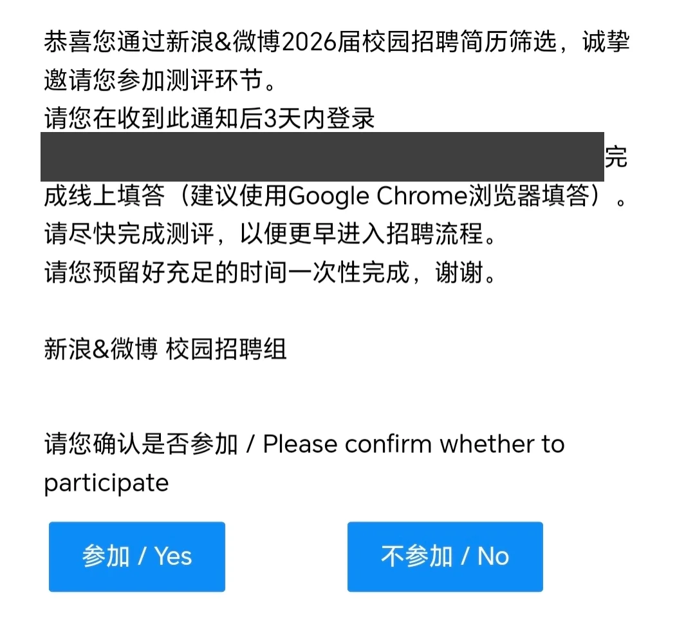
Task: Click the word 诚挚 in the top line
Action: [606, 43]
